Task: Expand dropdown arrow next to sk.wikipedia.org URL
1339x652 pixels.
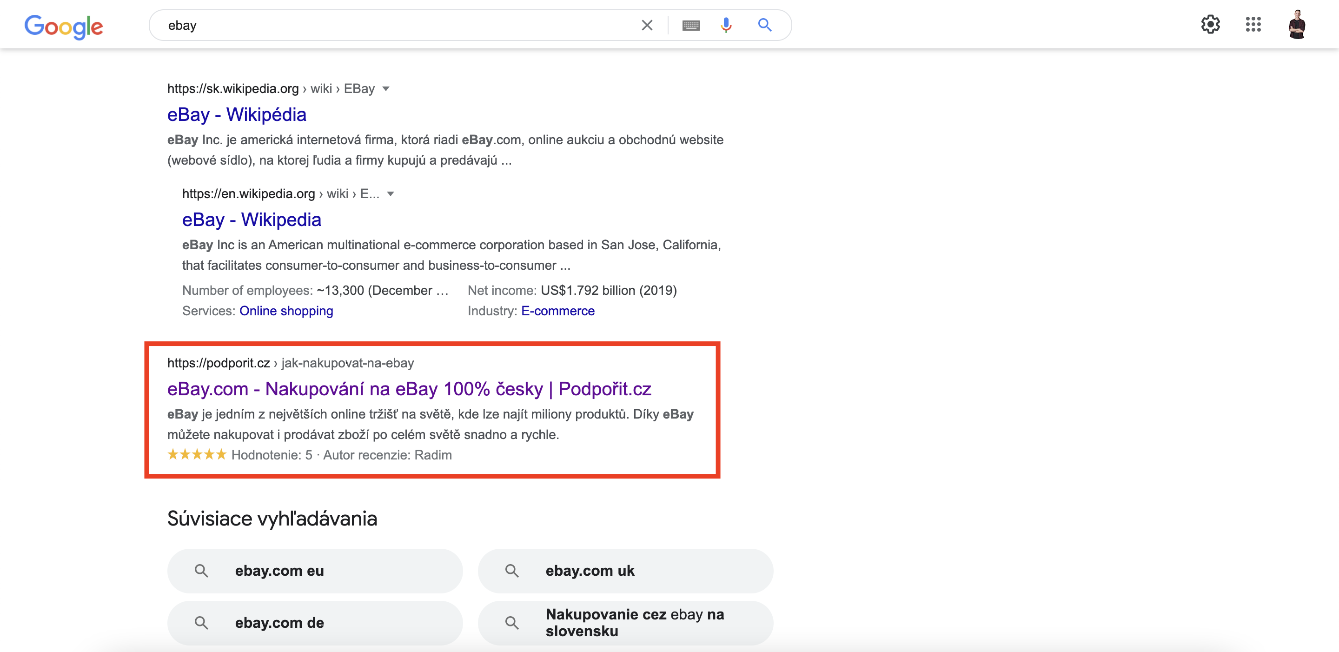Action: click(x=386, y=89)
